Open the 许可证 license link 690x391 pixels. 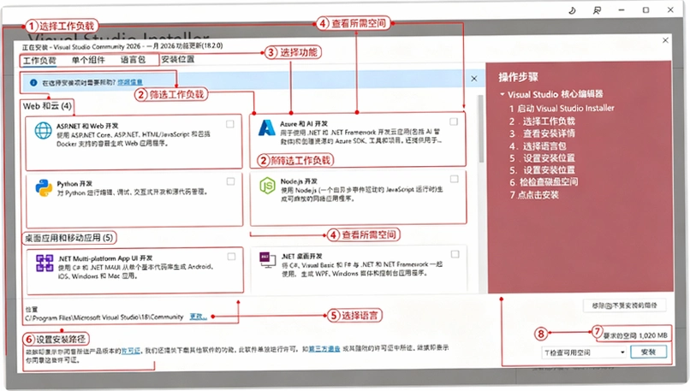pos(131,351)
